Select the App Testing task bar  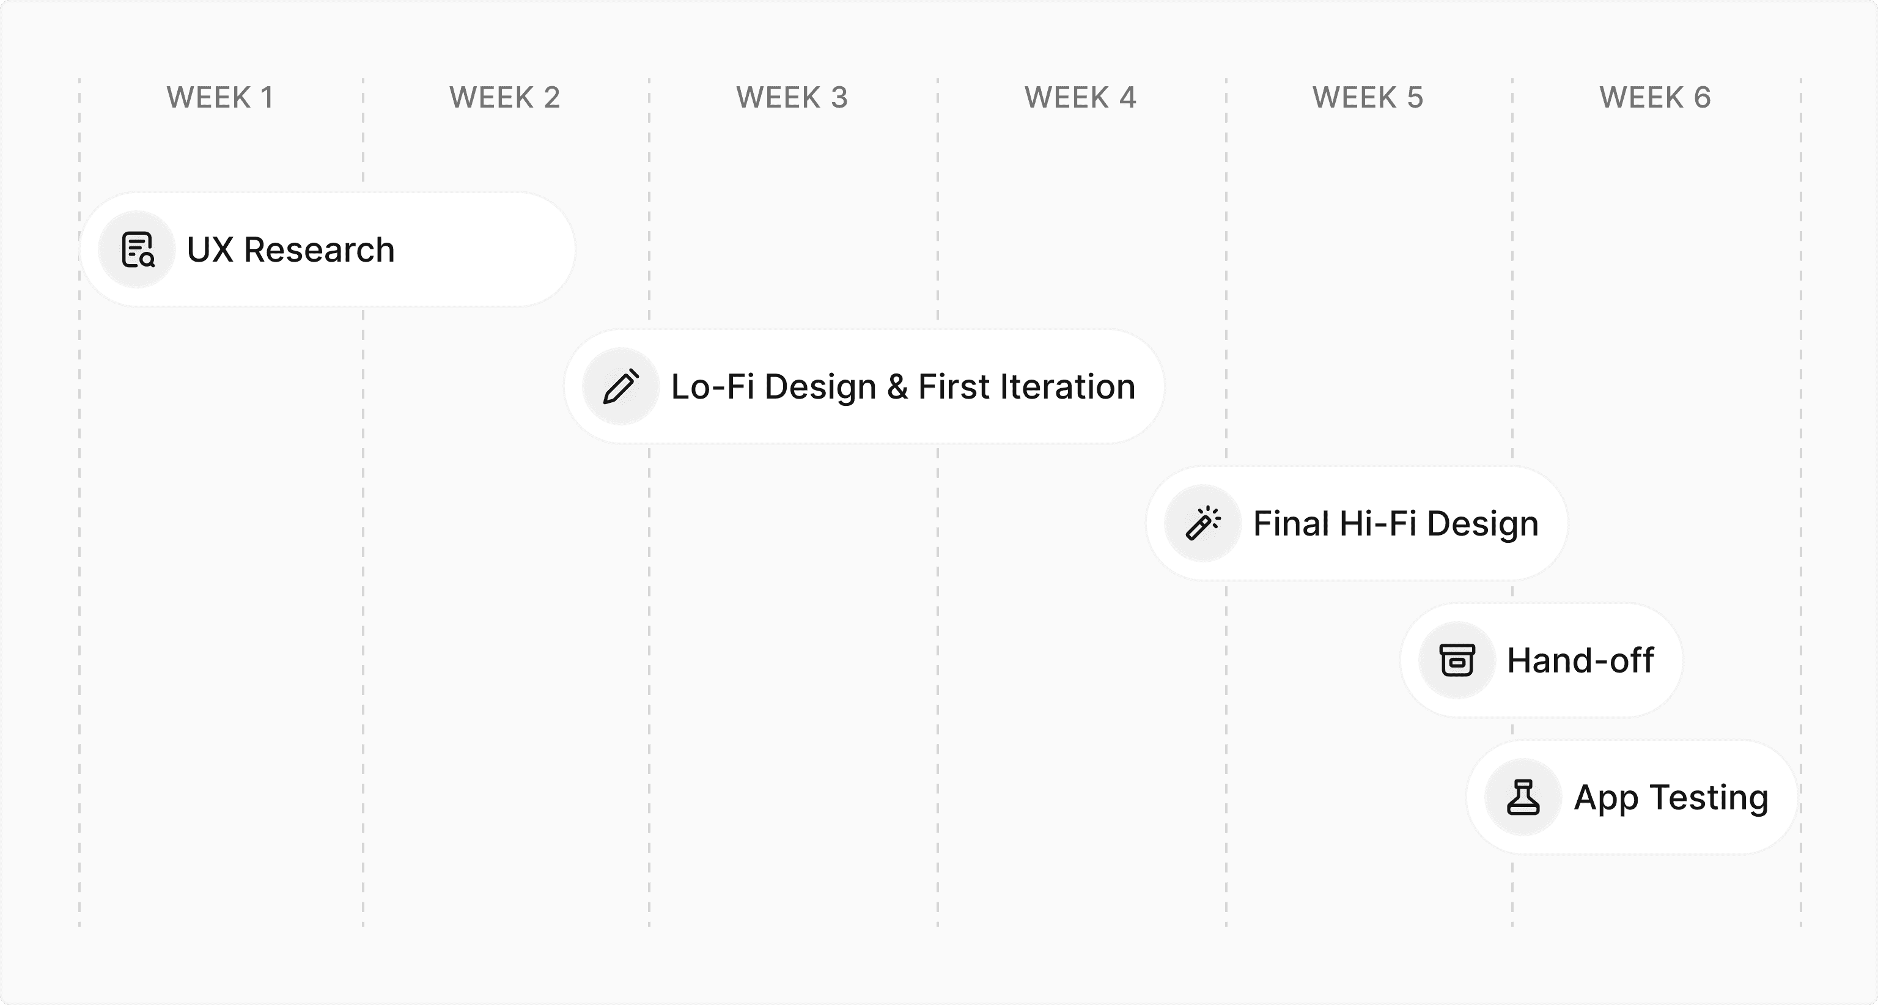pos(1632,797)
